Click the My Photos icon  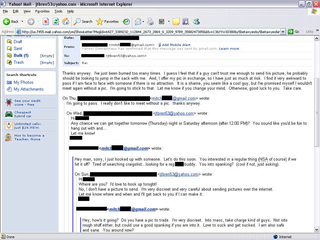click(9, 83)
